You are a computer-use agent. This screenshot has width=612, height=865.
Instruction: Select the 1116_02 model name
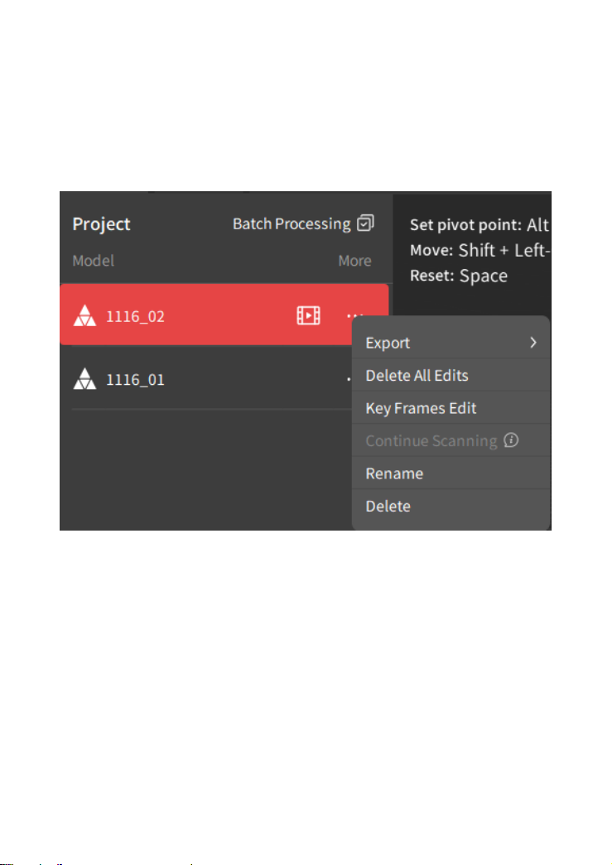click(135, 316)
